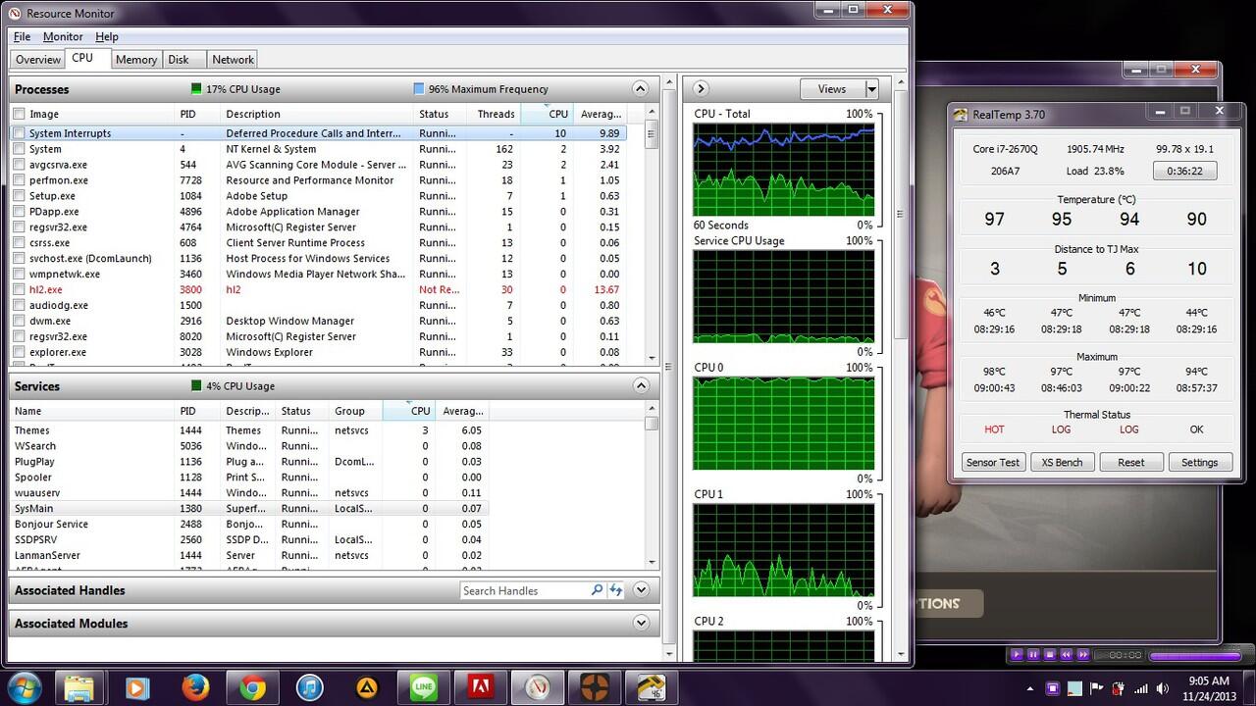Open Firefox from the taskbar
This screenshot has height=706, width=1256.
pos(195,688)
